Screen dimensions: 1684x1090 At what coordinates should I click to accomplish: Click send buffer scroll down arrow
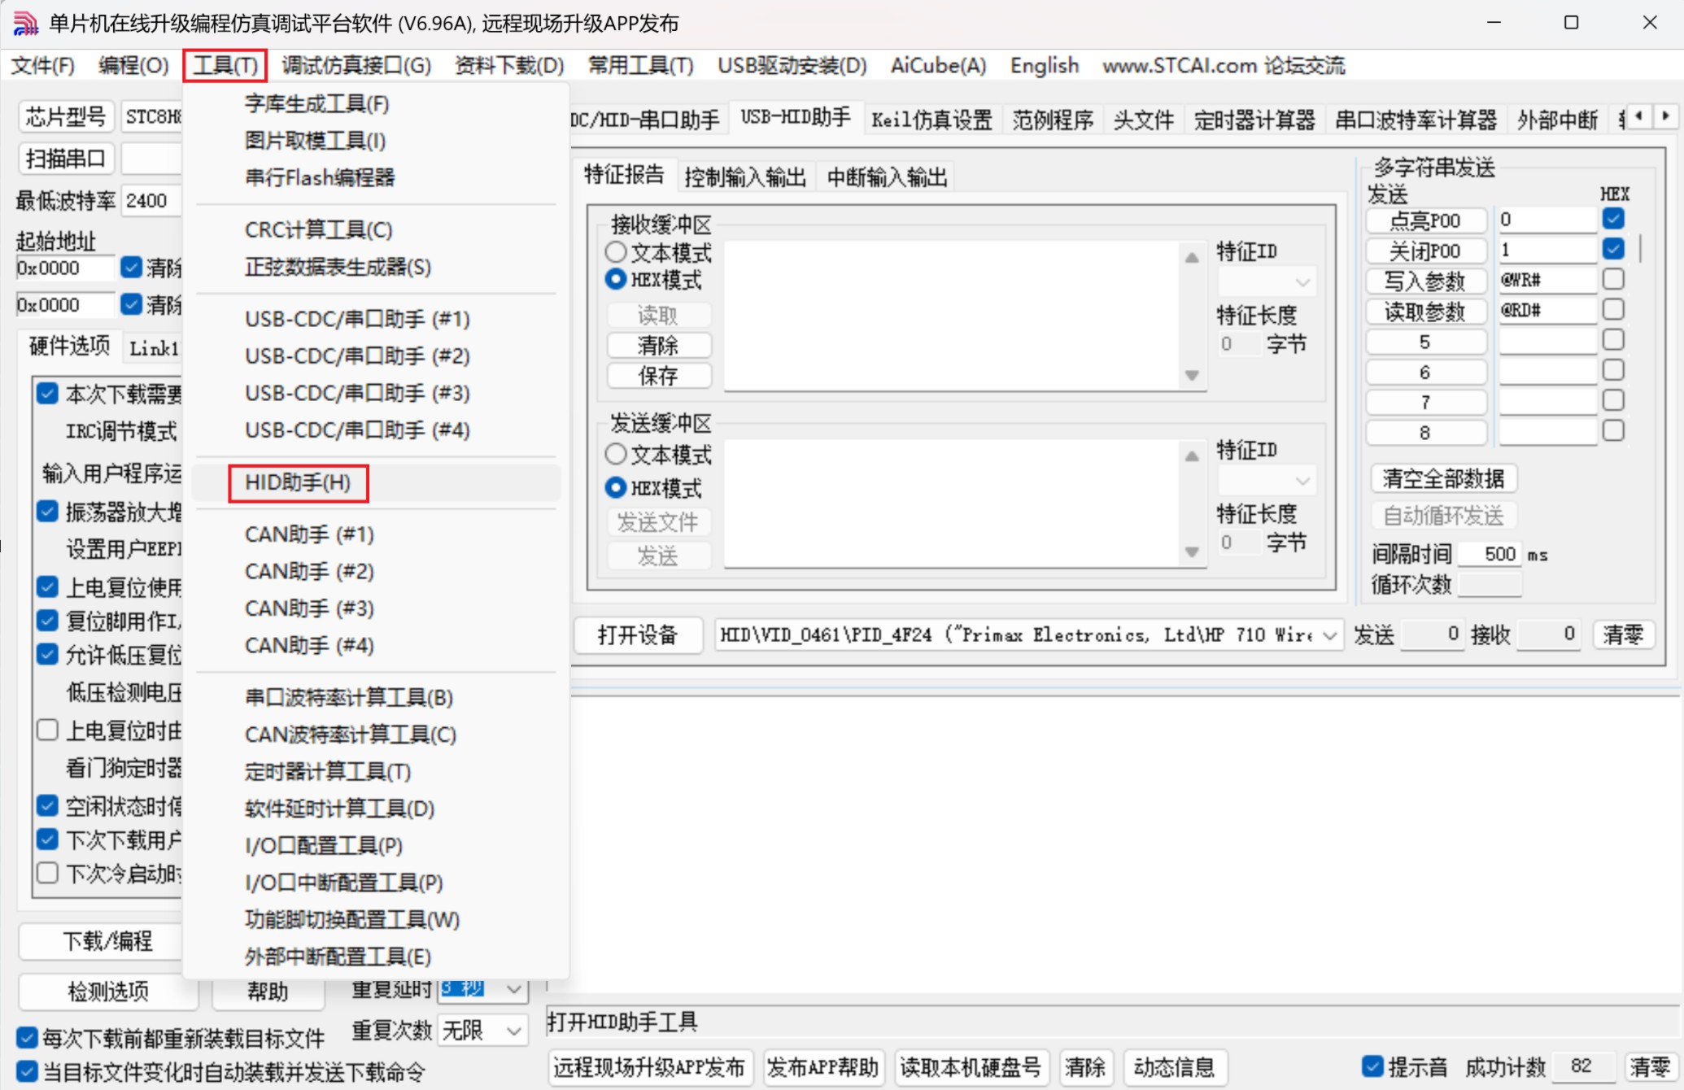[x=1192, y=552]
